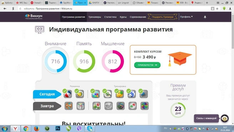The image size is (234, 132).
Task: Launch the colored squares training game
Action: coord(96,94)
